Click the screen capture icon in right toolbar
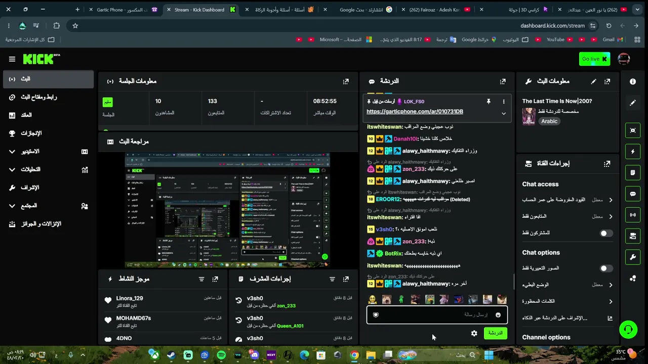This screenshot has width=648, height=364. [x=633, y=130]
